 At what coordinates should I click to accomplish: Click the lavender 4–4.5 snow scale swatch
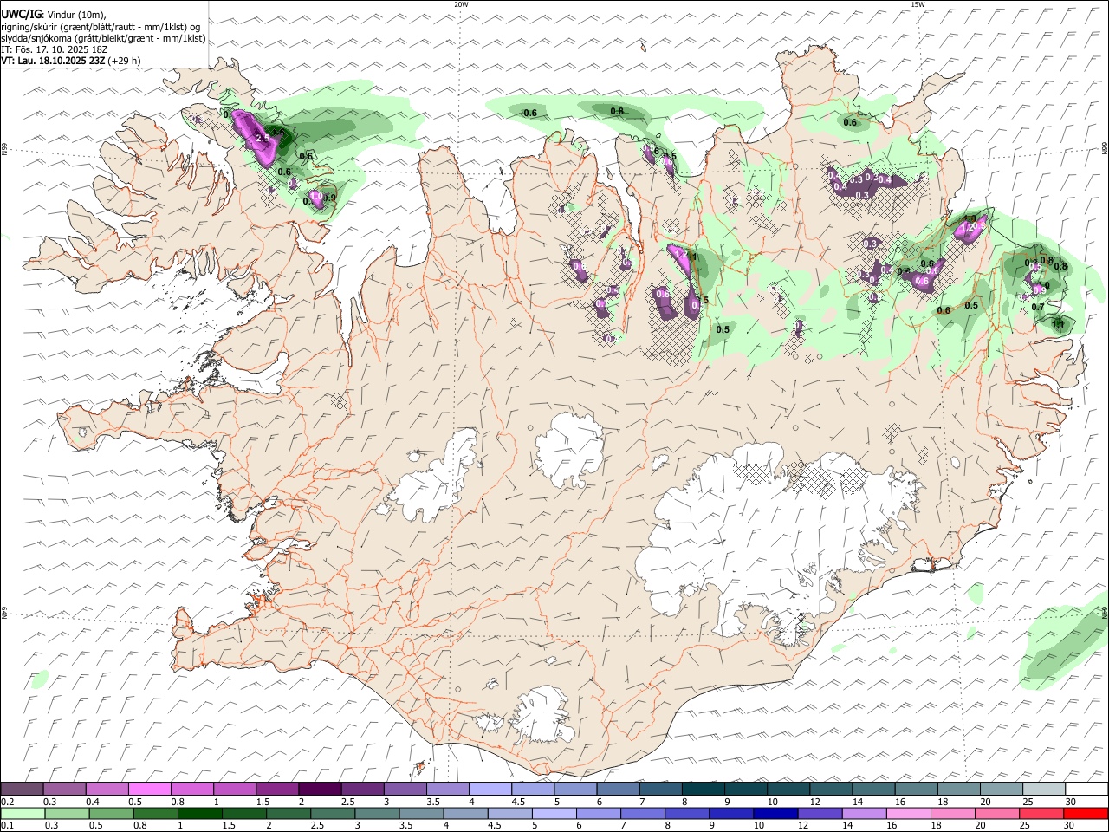(x=490, y=790)
